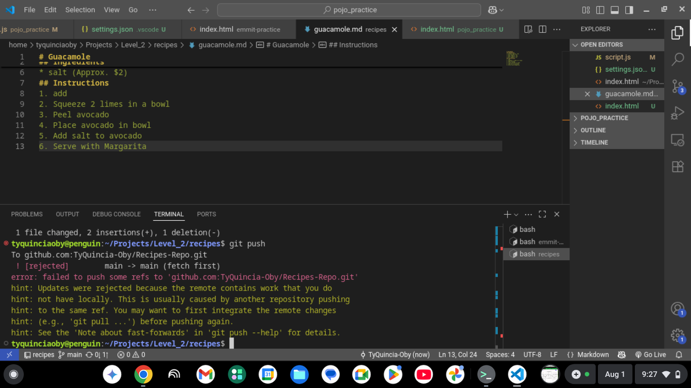691x388 pixels.
Task: Click the Copilot icon in the title bar
Action: pyautogui.click(x=492, y=10)
